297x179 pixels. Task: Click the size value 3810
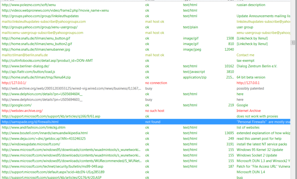pos(230,72)
